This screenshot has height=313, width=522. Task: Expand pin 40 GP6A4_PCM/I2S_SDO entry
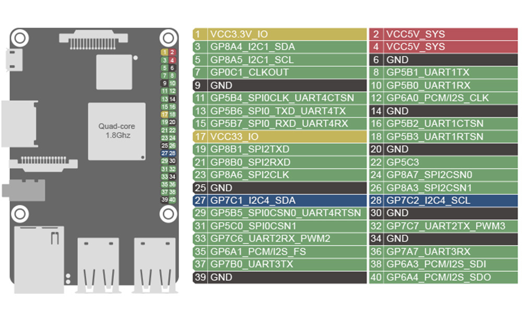[449, 277]
